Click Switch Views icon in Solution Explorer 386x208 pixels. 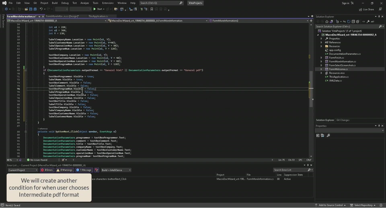click(x=331, y=21)
